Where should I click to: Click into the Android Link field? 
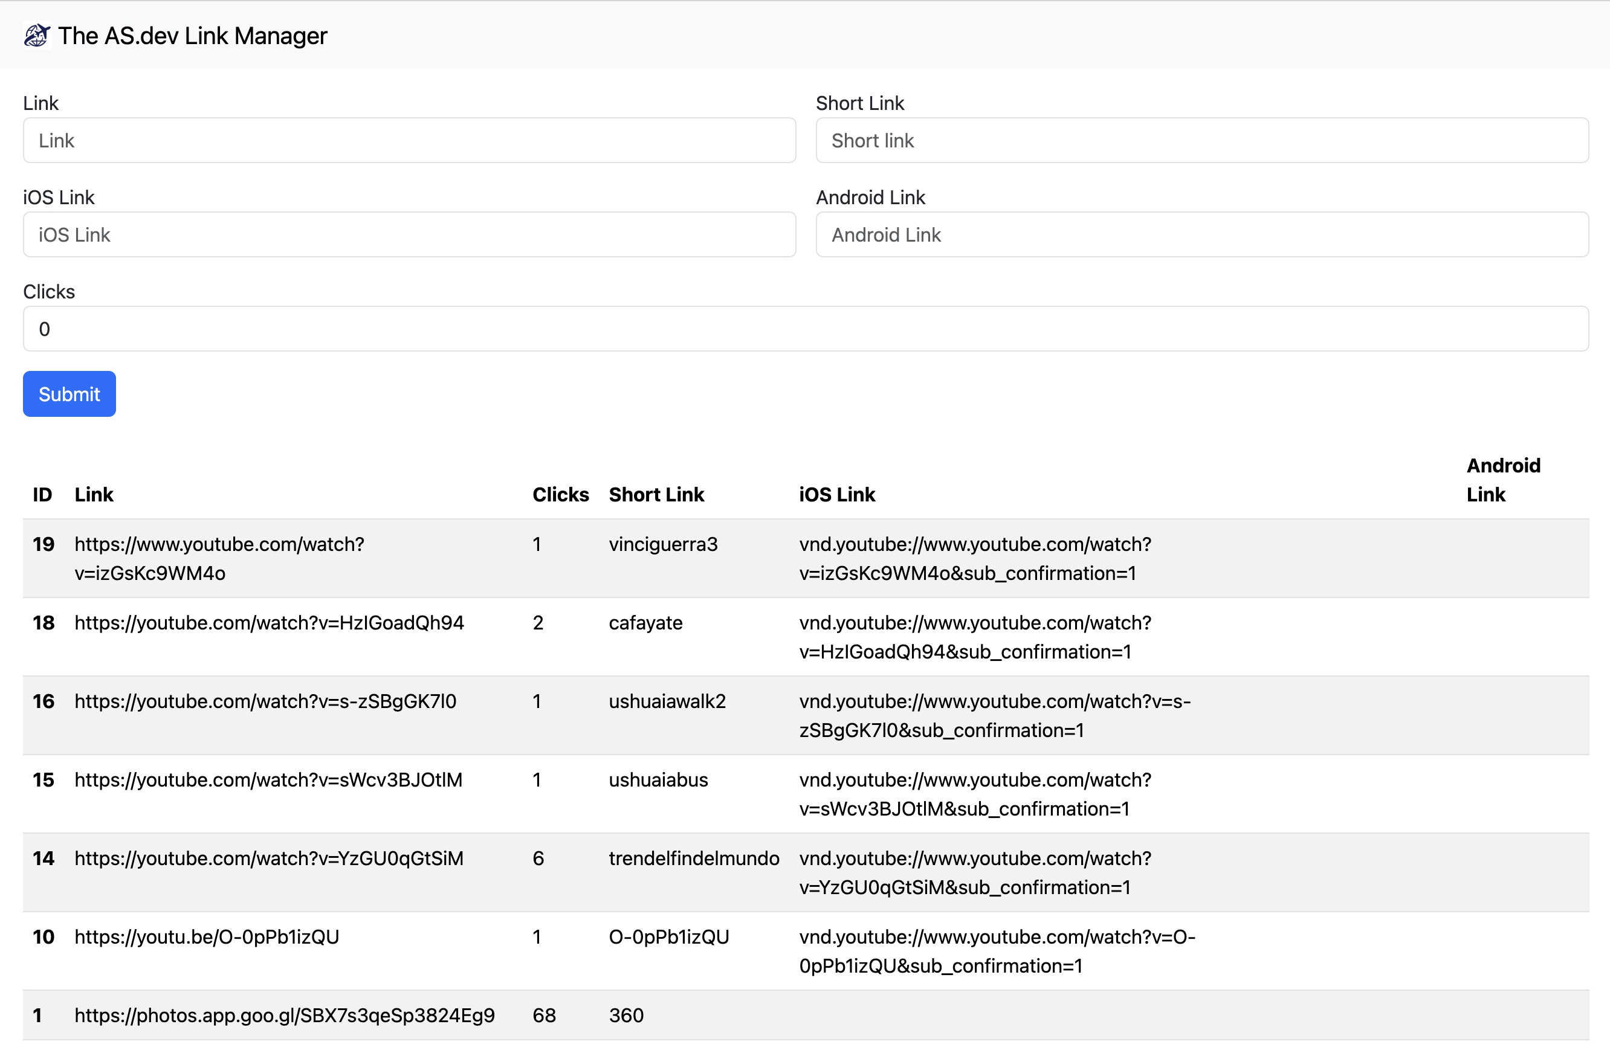click(x=1201, y=234)
